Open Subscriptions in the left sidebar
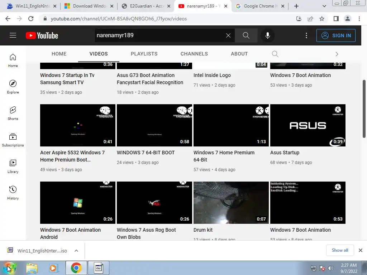This screenshot has width=367, height=275. [x=13, y=140]
